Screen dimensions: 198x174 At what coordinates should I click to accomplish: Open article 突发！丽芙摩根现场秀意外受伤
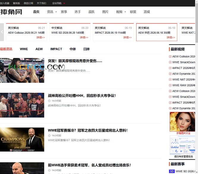(75, 61)
